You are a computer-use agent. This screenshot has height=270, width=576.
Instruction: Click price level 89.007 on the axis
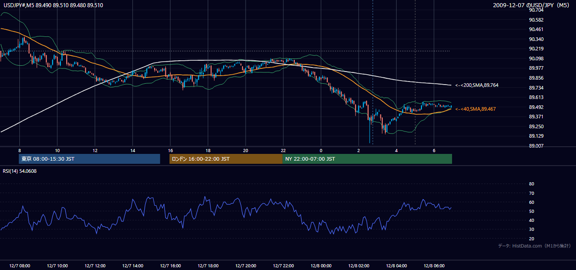[536, 146]
